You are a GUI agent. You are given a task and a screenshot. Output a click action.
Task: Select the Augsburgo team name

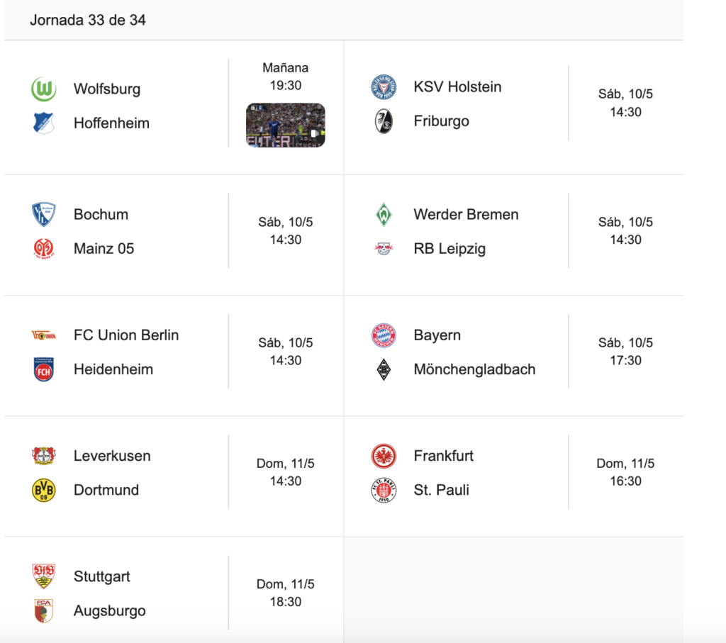point(110,611)
